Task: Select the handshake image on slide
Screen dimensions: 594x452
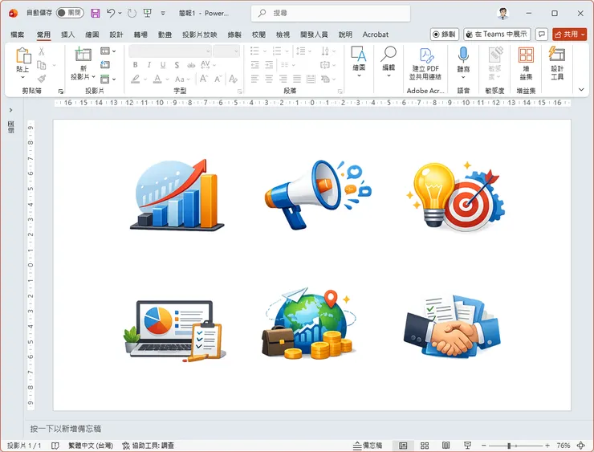Action: [x=452, y=325]
